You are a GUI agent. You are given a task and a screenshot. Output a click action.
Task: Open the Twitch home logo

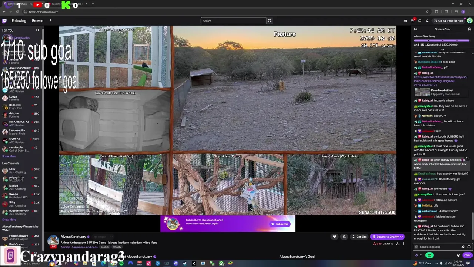(4, 21)
